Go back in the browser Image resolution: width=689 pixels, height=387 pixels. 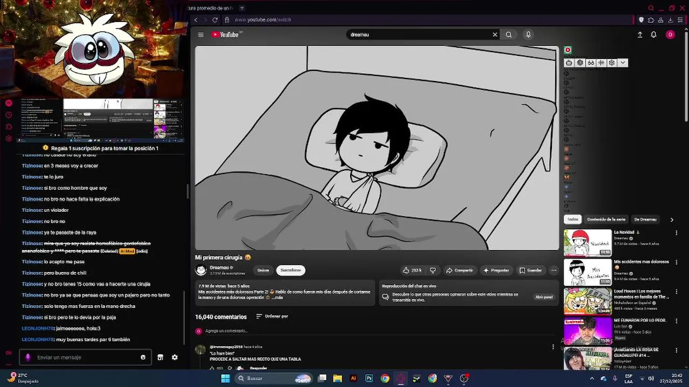pyautogui.click(x=196, y=20)
